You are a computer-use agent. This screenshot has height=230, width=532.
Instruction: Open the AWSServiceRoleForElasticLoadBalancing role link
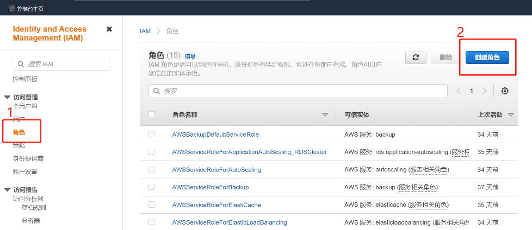230,222
